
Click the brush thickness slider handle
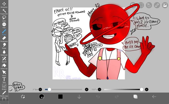coord(49,89)
